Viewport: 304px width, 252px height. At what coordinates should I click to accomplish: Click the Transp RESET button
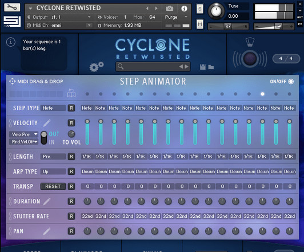click(x=53, y=186)
